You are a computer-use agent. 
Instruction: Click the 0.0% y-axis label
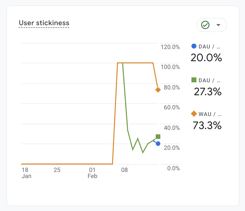coord(174,168)
